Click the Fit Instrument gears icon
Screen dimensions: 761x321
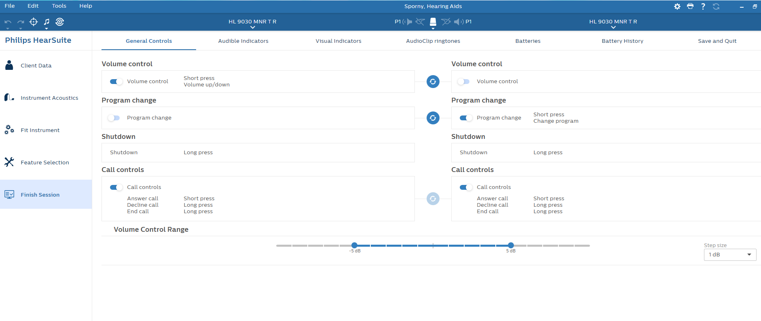(9, 130)
